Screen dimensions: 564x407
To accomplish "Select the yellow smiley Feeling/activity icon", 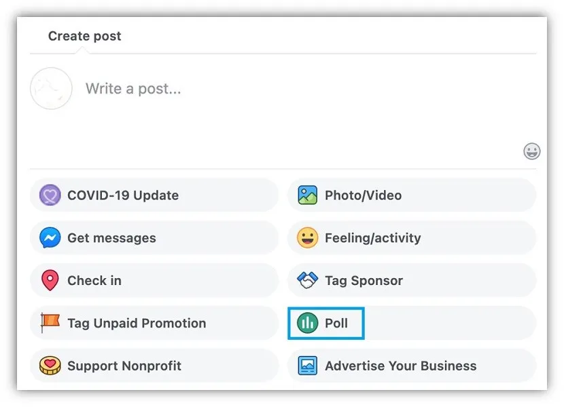I will 308,238.
